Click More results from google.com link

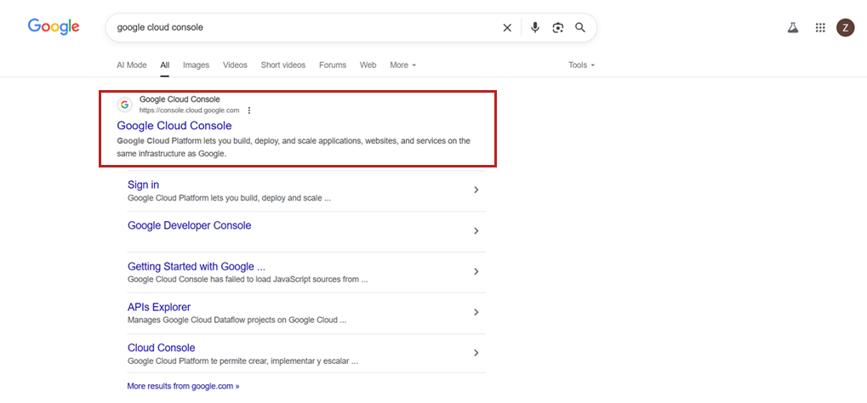183,386
